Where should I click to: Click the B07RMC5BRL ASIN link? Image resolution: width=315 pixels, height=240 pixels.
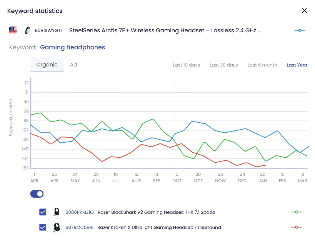[x=79, y=227]
